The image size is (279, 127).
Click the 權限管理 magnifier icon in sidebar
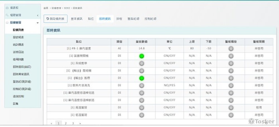tap(7, 15)
